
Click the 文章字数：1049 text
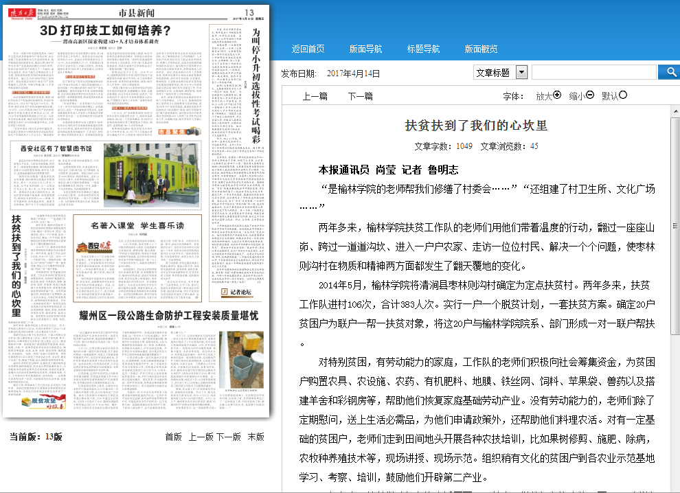[443, 146]
